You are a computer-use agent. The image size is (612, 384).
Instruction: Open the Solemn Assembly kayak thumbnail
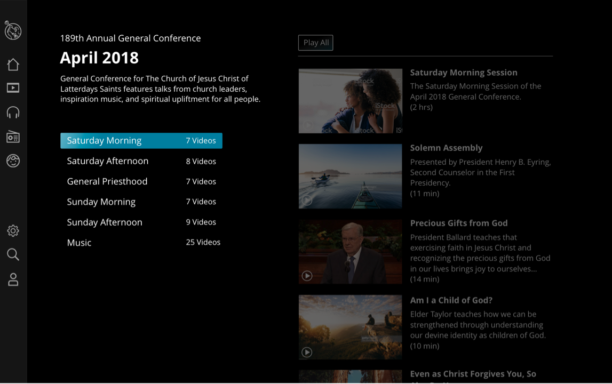[350, 177]
